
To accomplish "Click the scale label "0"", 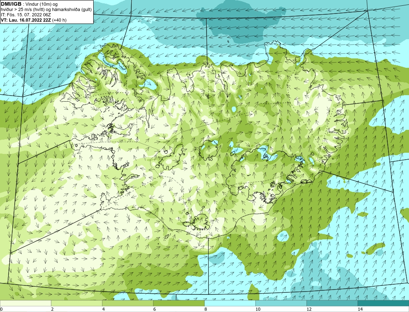I will (1, 309).
